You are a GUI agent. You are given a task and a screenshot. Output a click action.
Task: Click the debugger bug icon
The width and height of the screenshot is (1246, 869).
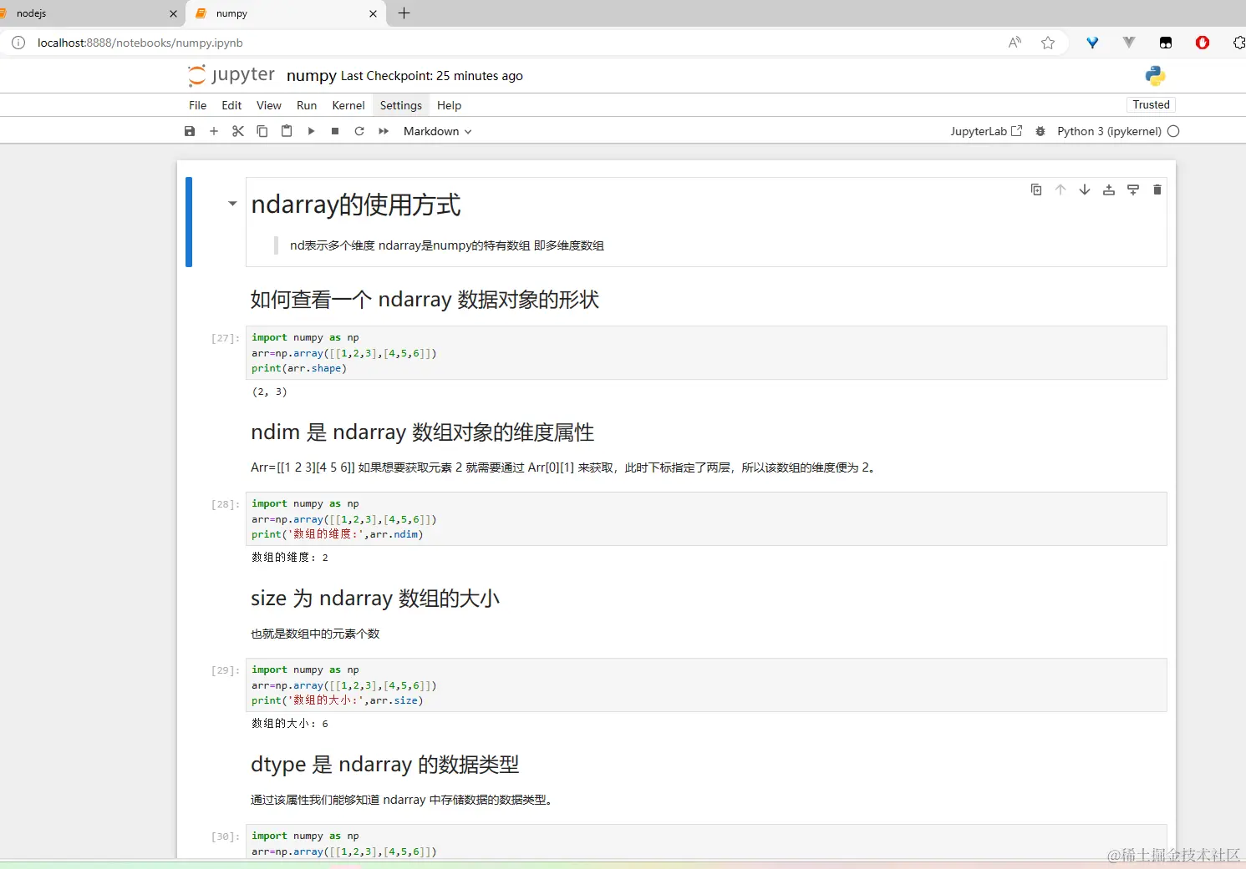point(1040,131)
